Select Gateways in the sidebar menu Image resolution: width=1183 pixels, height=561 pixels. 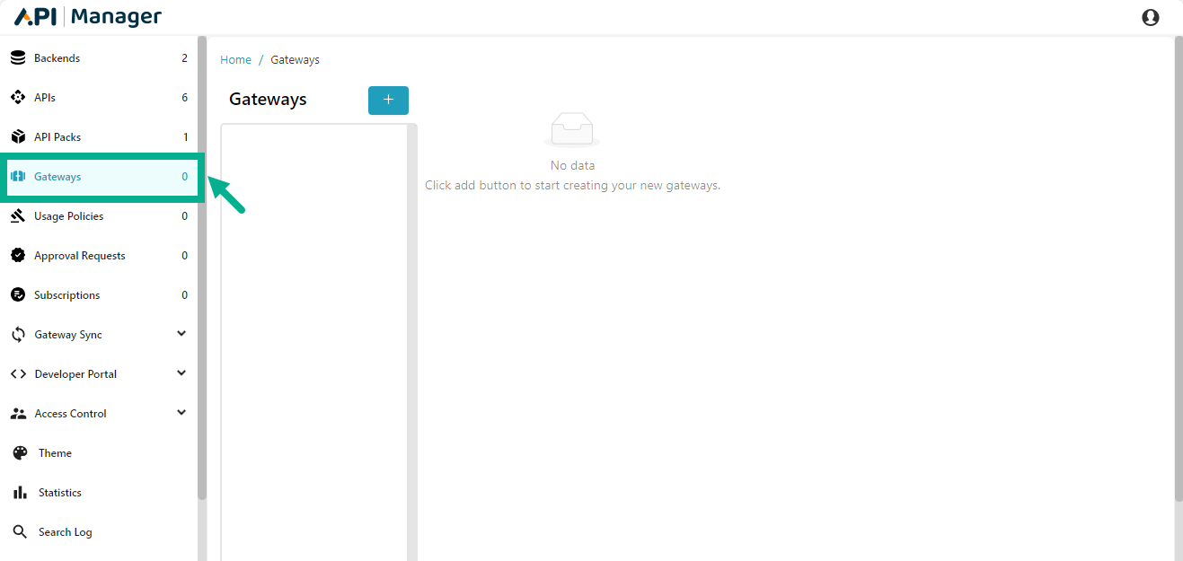pyautogui.click(x=57, y=177)
